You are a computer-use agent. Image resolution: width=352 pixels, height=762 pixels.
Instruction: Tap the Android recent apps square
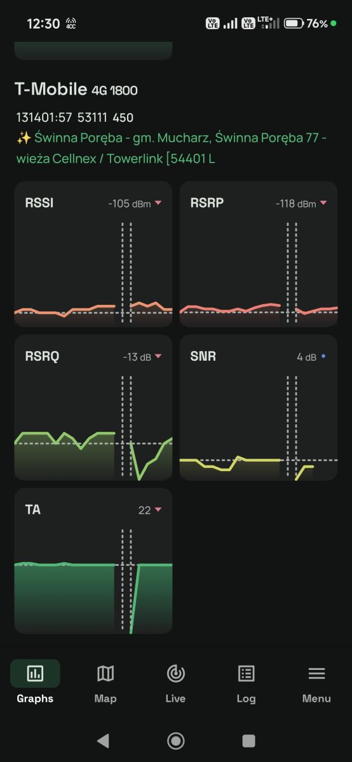[249, 740]
